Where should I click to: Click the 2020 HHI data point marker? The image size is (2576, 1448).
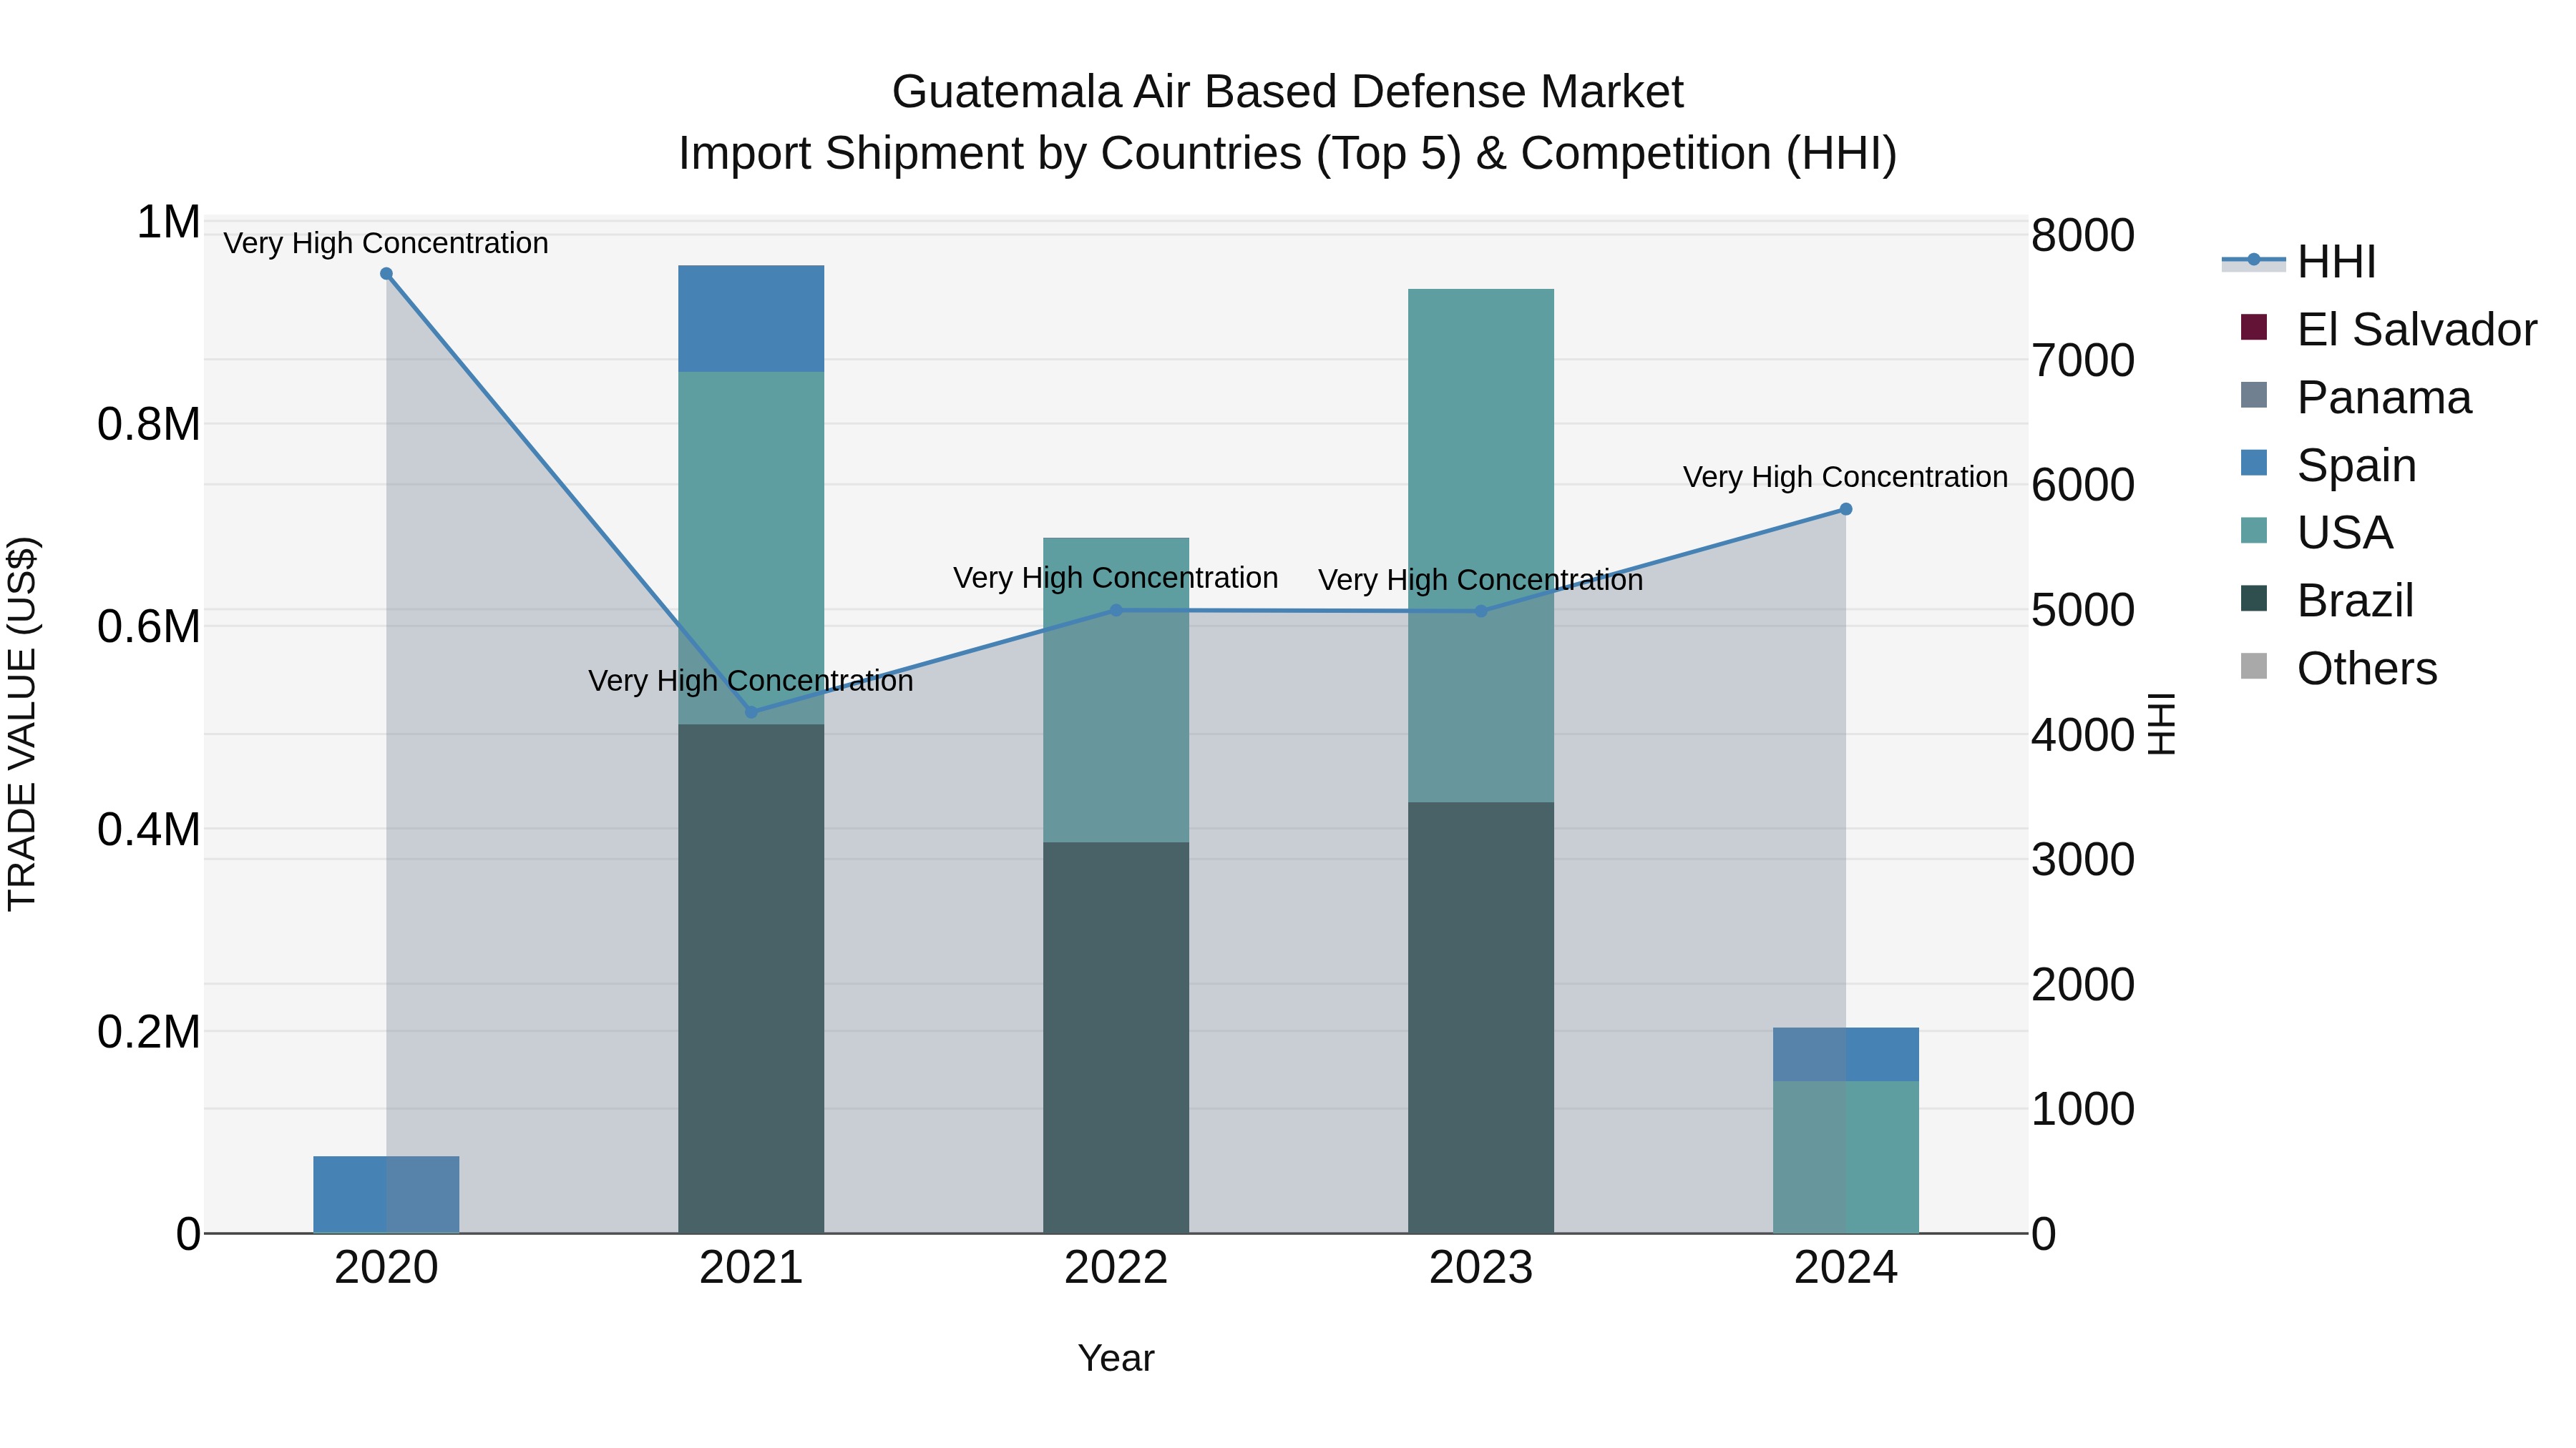pyautogui.click(x=387, y=274)
